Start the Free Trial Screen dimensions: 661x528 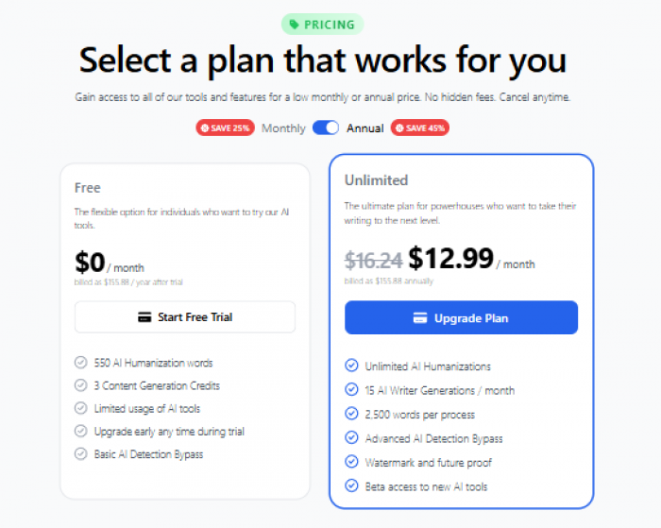[x=185, y=317]
